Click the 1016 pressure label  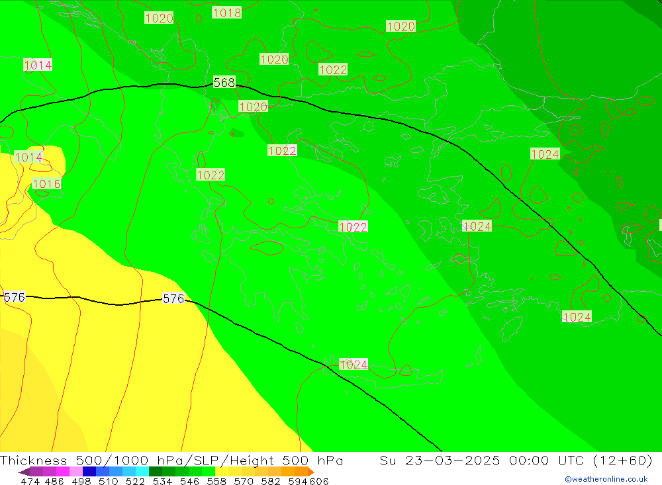tap(46, 184)
